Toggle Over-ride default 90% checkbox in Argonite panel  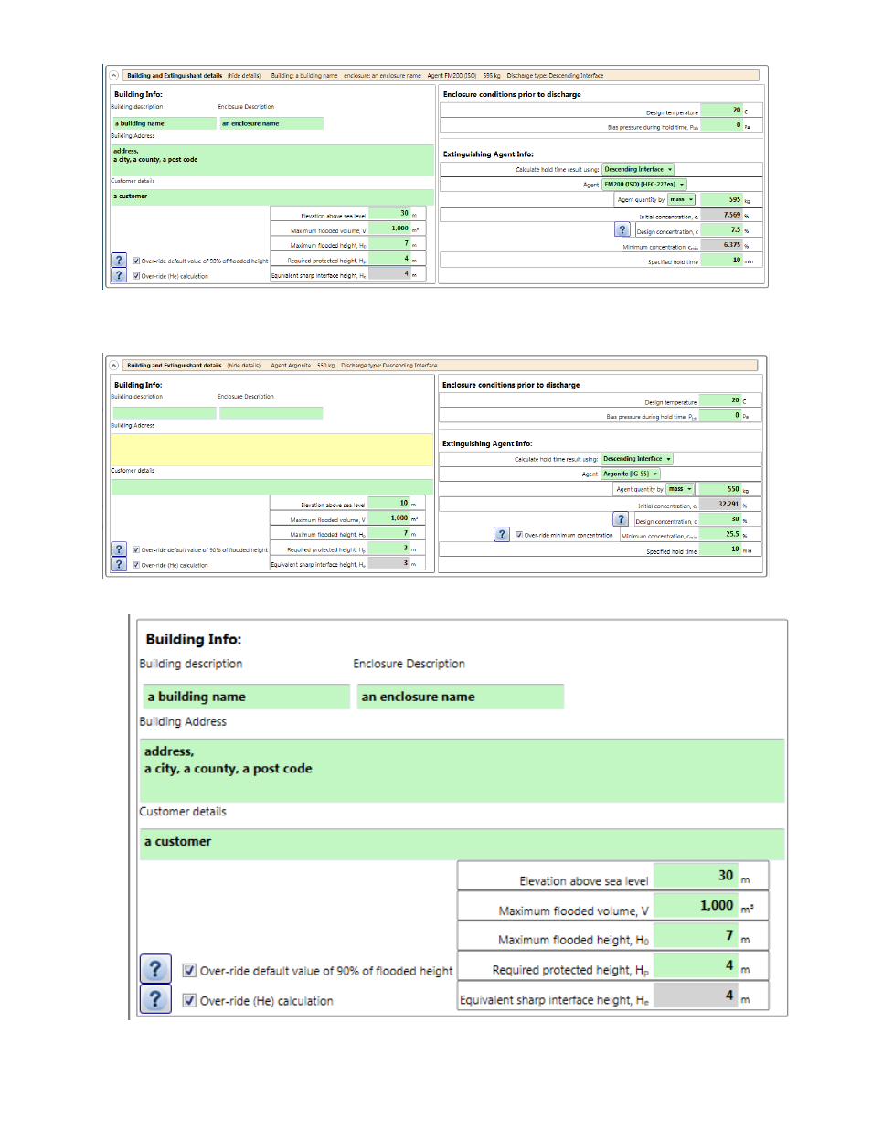click(x=136, y=550)
